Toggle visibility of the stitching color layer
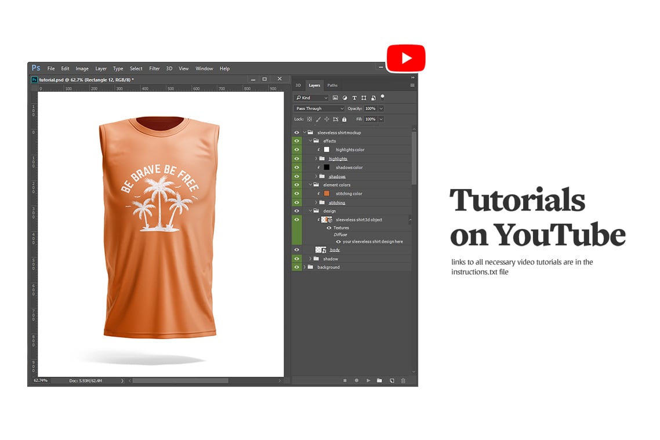The height and width of the screenshot is (440, 660). [x=296, y=194]
